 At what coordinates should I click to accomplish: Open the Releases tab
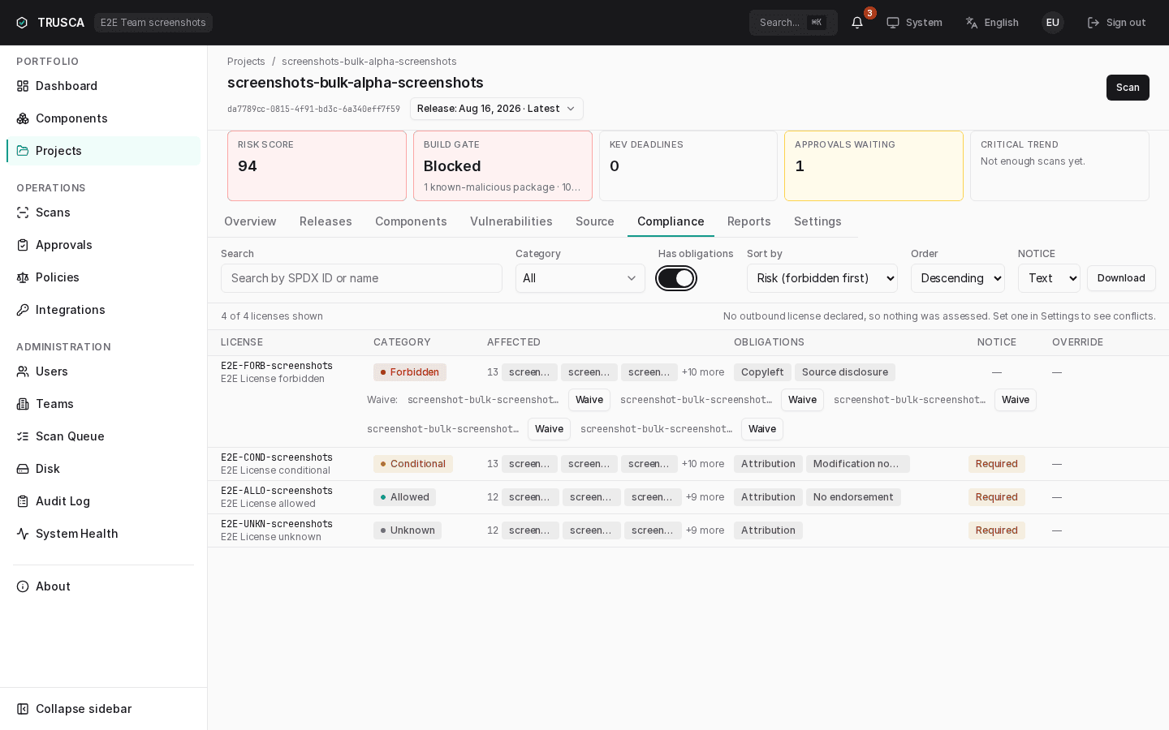[326, 221]
